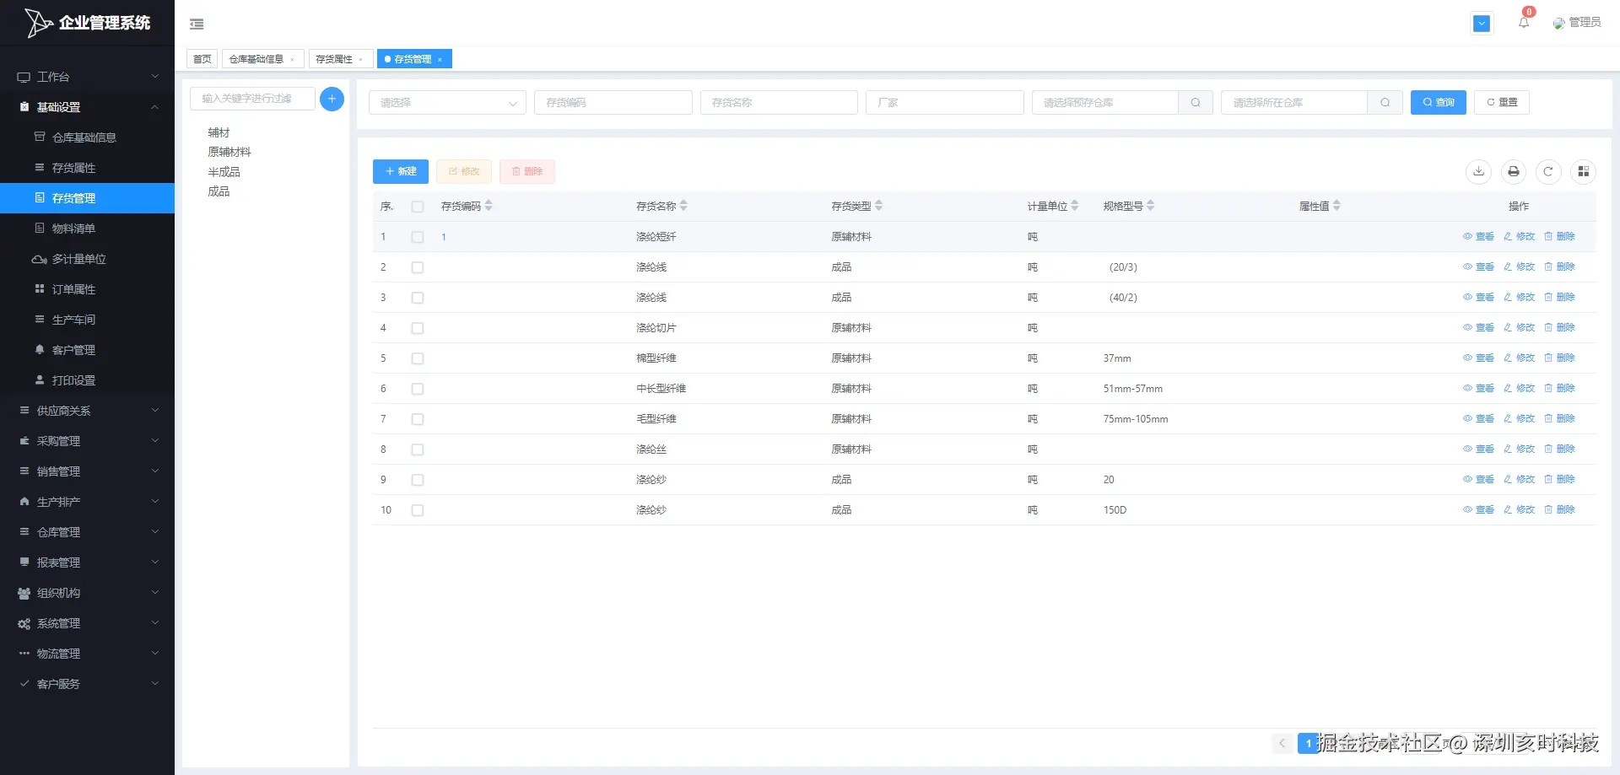Close the 存货管理 tab
The height and width of the screenshot is (775, 1620).
(x=440, y=59)
